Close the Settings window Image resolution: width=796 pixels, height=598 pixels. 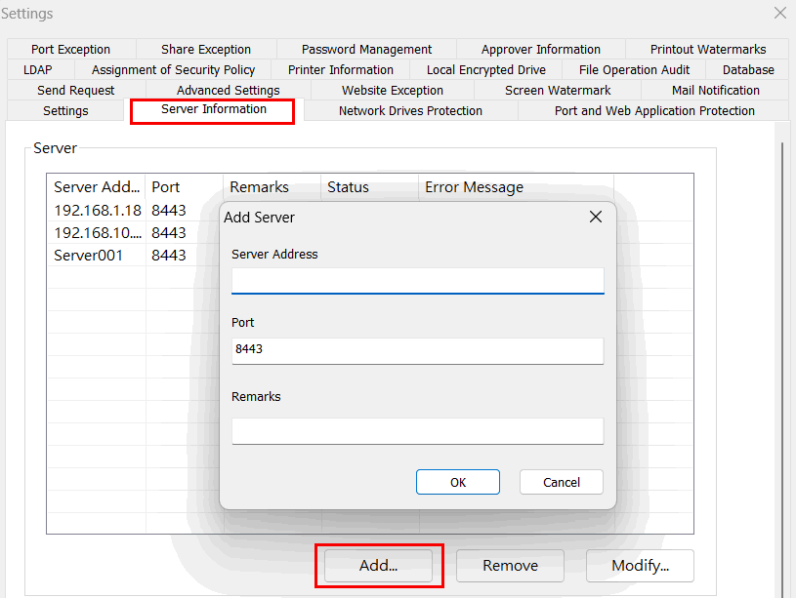click(x=779, y=13)
